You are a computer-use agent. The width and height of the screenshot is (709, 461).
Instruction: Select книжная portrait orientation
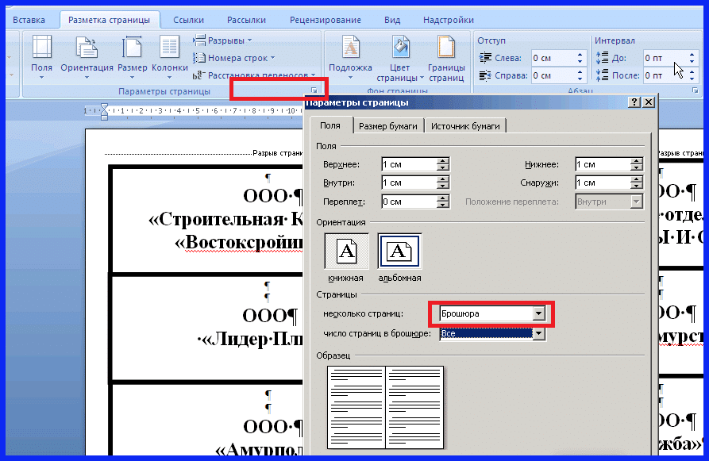(x=345, y=252)
